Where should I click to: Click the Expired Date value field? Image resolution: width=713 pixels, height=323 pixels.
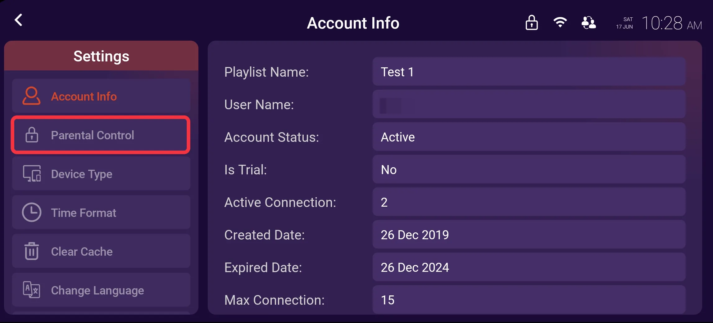pyautogui.click(x=529, y=267)
